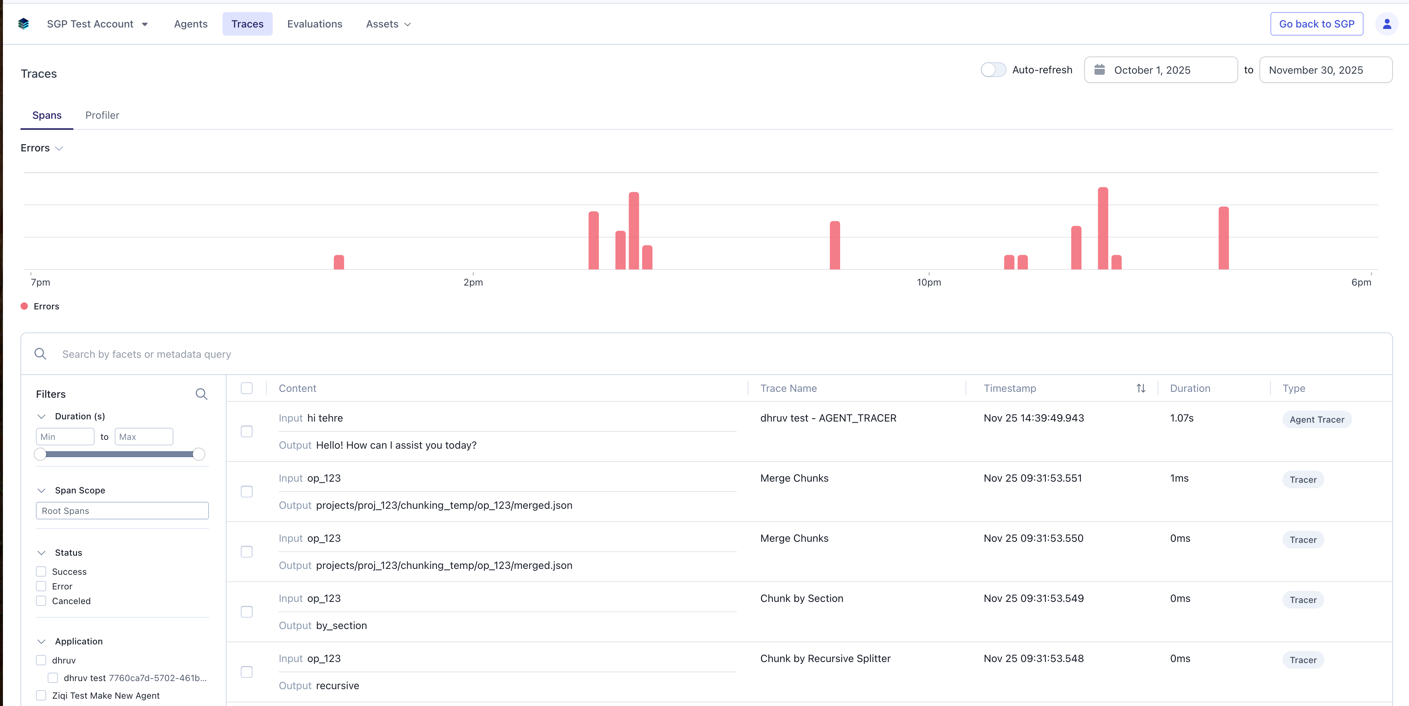The height and width of the screenshot is (706, 1409).
Task: Open the dhruv test - AGENT_TRACER trace
Action: (828, 418)
